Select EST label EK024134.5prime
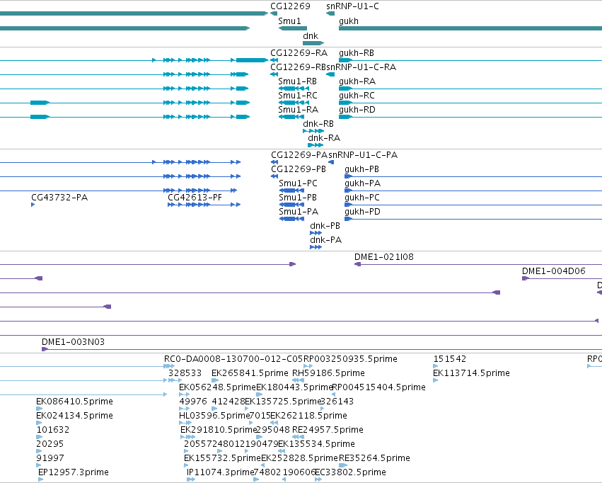 [74, 416]
